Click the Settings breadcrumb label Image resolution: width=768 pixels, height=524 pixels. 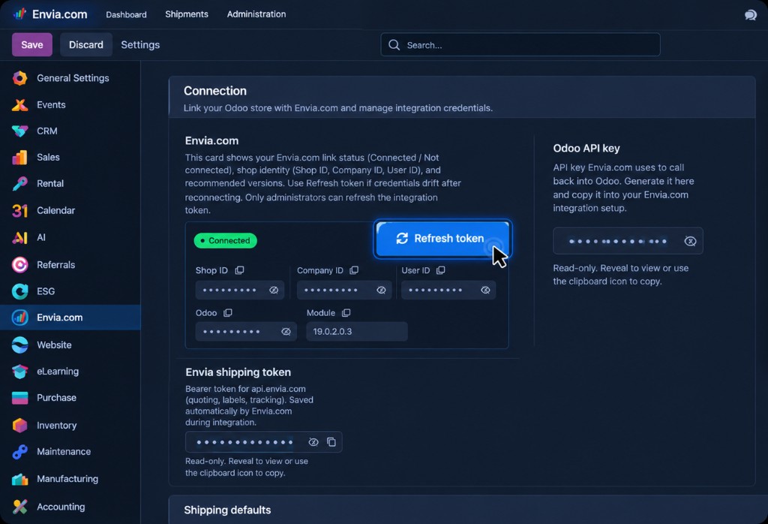(x=140, y=44)
